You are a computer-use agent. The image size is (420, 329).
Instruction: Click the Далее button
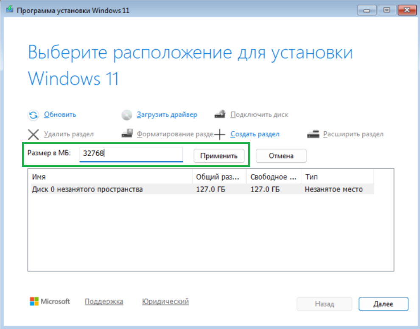coord(384,304)
